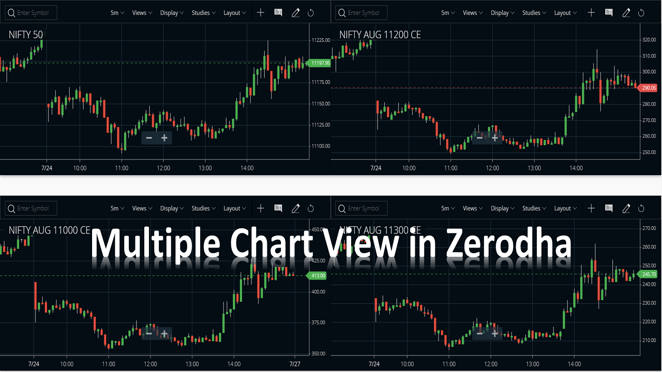
Task: Open Views menu in NIFTY AUG 11000 CE chart
Action: click(x=142, y=208)
